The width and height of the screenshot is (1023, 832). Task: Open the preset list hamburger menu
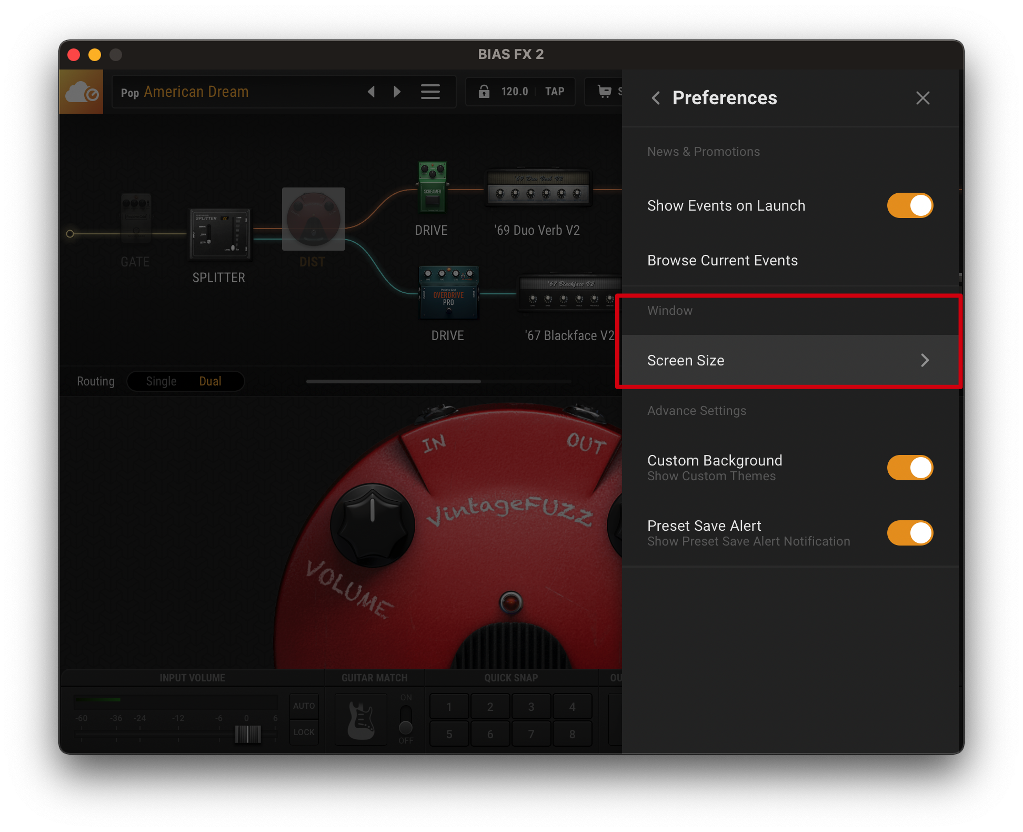pyautogui.click(x=430, y=92)
